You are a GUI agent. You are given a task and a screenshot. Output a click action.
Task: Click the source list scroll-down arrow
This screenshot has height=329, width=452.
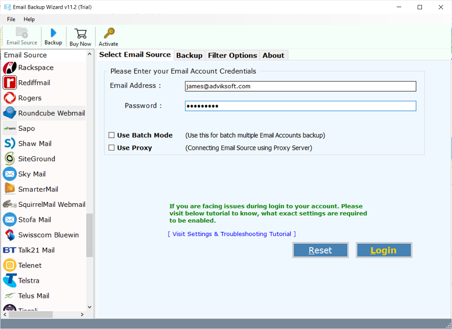coord(90,308)
